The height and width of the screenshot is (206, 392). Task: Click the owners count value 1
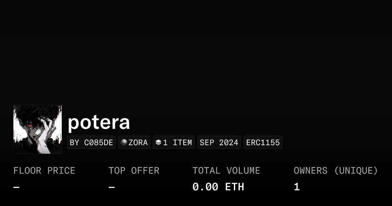(x=297, y=187)
